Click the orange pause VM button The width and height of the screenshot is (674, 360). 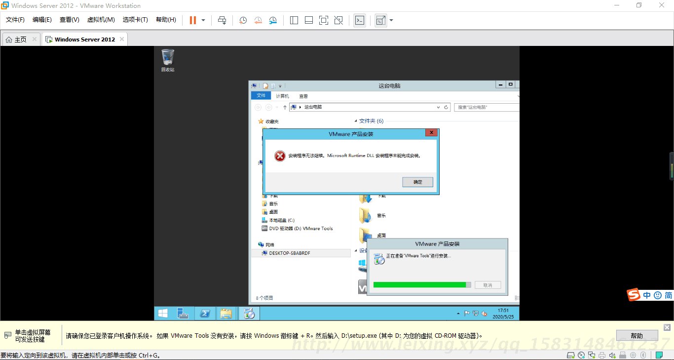(x=192, y=20)
